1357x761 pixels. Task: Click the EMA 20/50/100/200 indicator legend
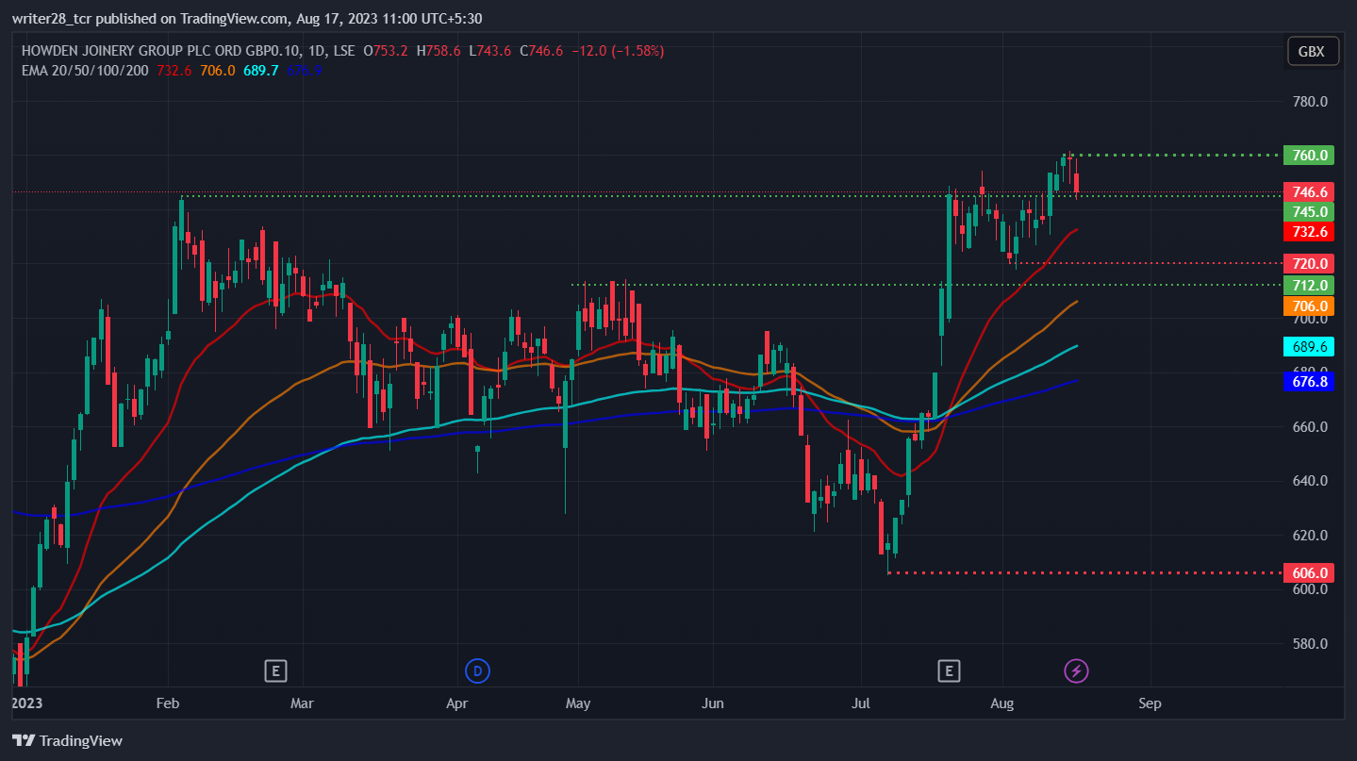[85, 70]
